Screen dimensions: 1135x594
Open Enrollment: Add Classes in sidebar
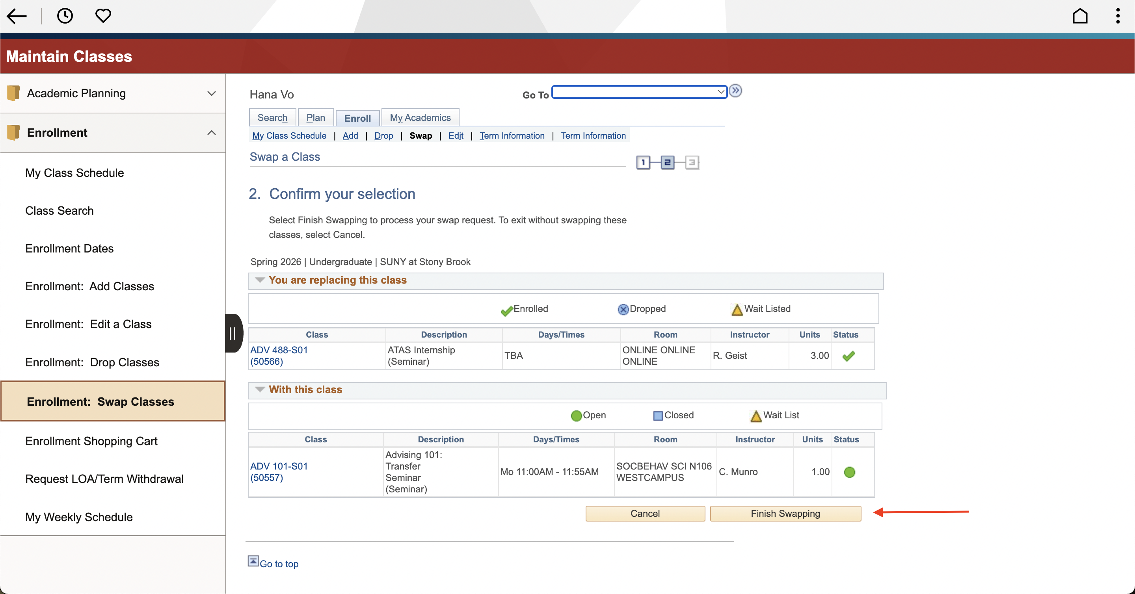pyautogui.click(x=89, y=286)
